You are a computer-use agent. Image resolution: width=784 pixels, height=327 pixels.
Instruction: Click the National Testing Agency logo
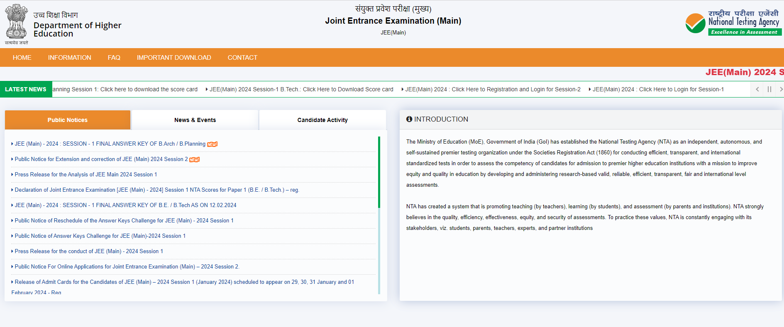click(x=733, y=23)
